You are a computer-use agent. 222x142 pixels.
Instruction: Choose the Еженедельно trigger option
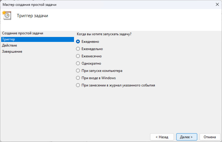78,49
